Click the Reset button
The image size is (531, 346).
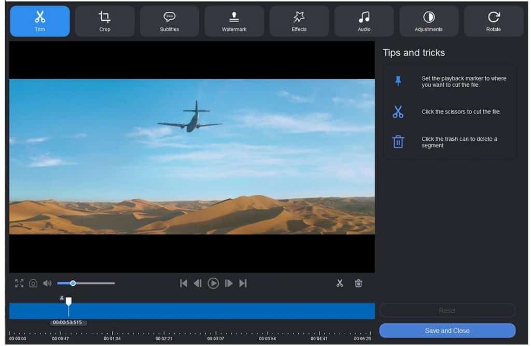pyautogui.click(x=447, y=310)
